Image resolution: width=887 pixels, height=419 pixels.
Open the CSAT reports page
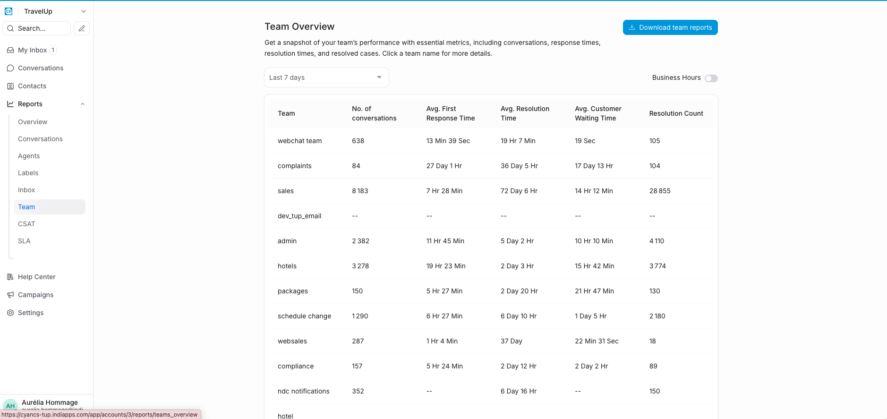click(x=26, y=224)
